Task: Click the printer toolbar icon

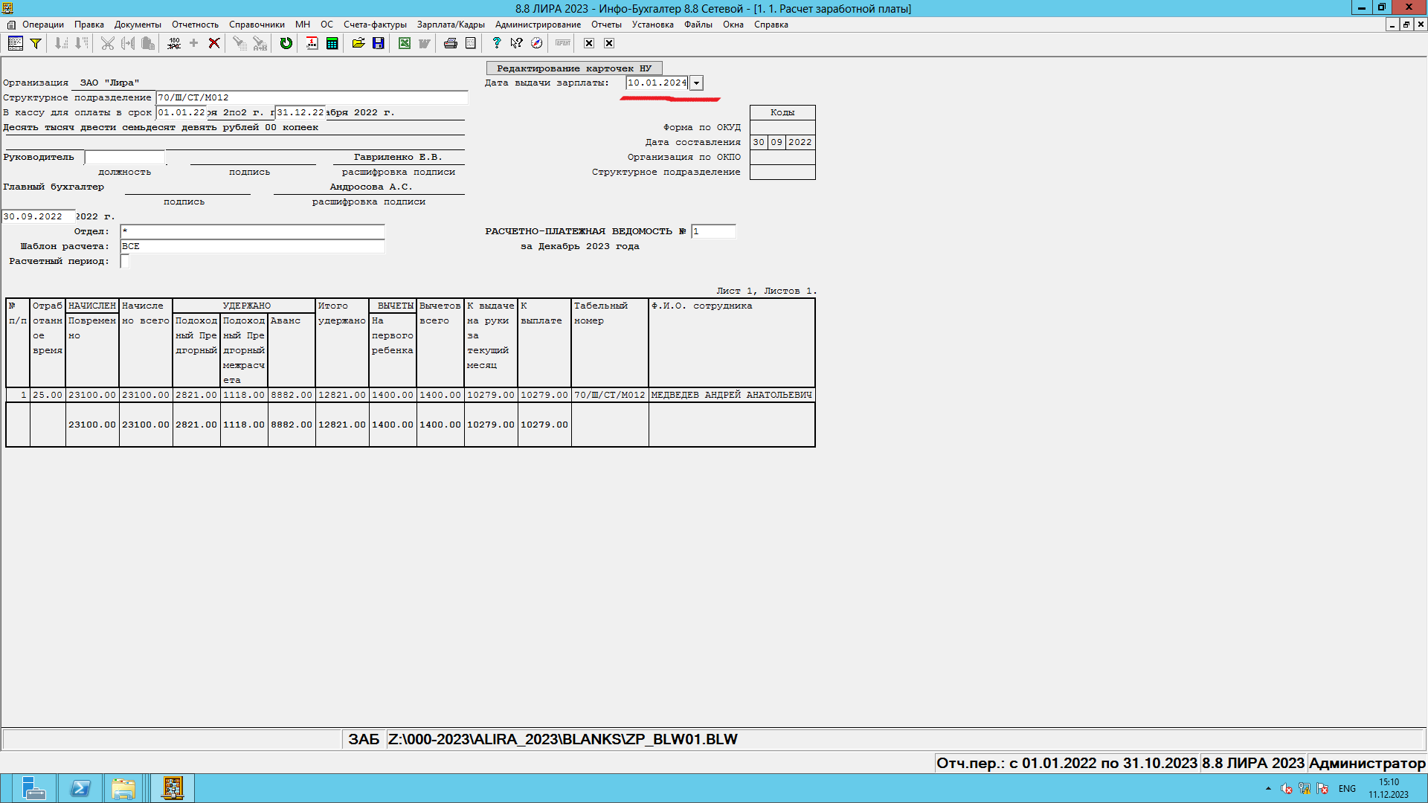Action: 450,43
